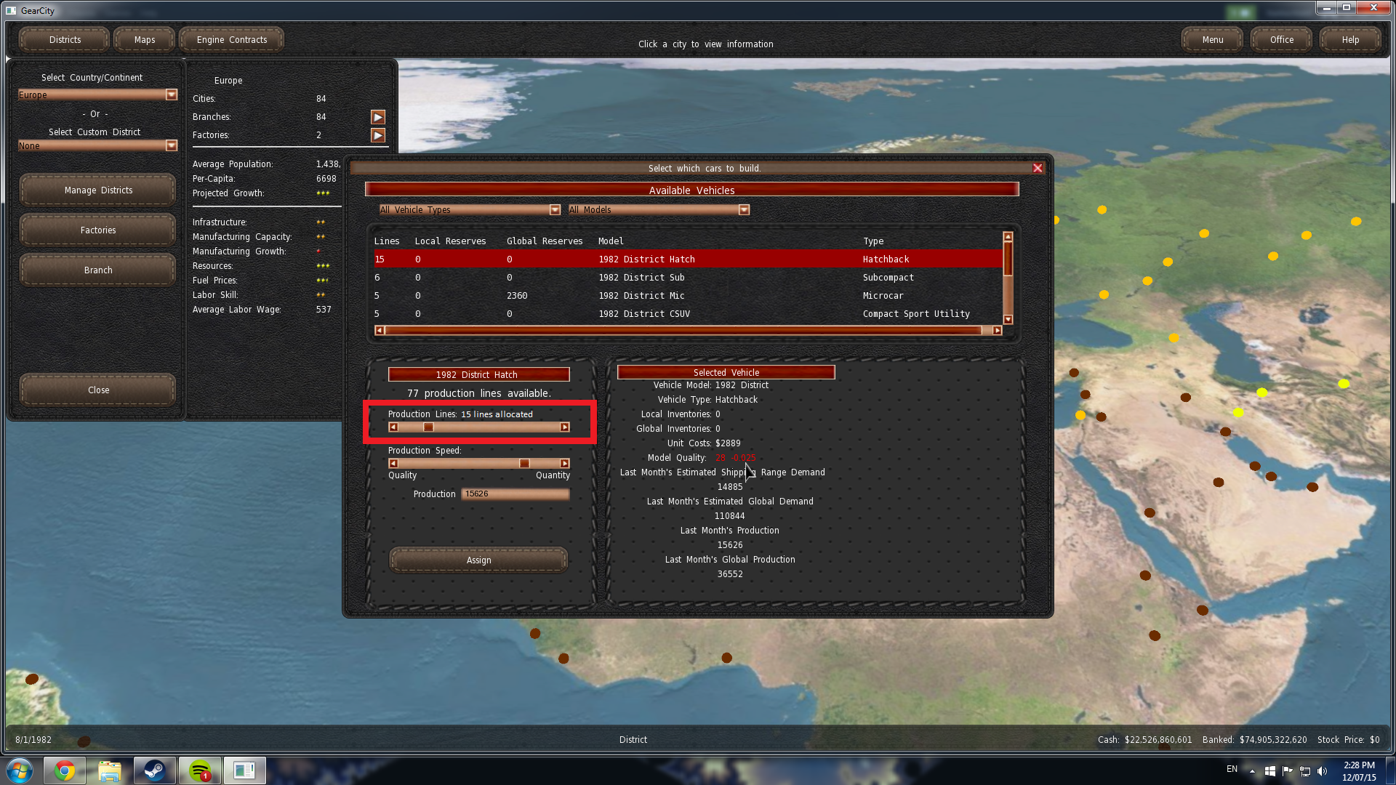Click the Manage Districts button
The width and height of the screenshot is (1396, 785).
pyautogui.click(x=98, y=190)
